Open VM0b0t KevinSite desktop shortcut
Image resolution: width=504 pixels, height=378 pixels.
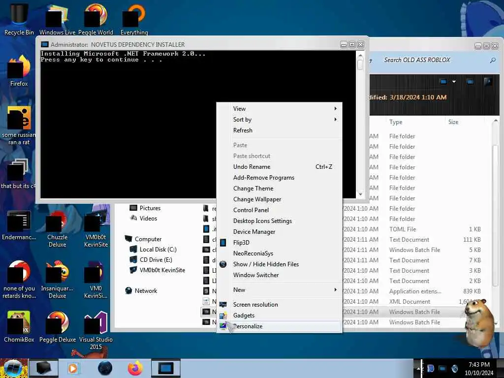click(x=96, y=229)
